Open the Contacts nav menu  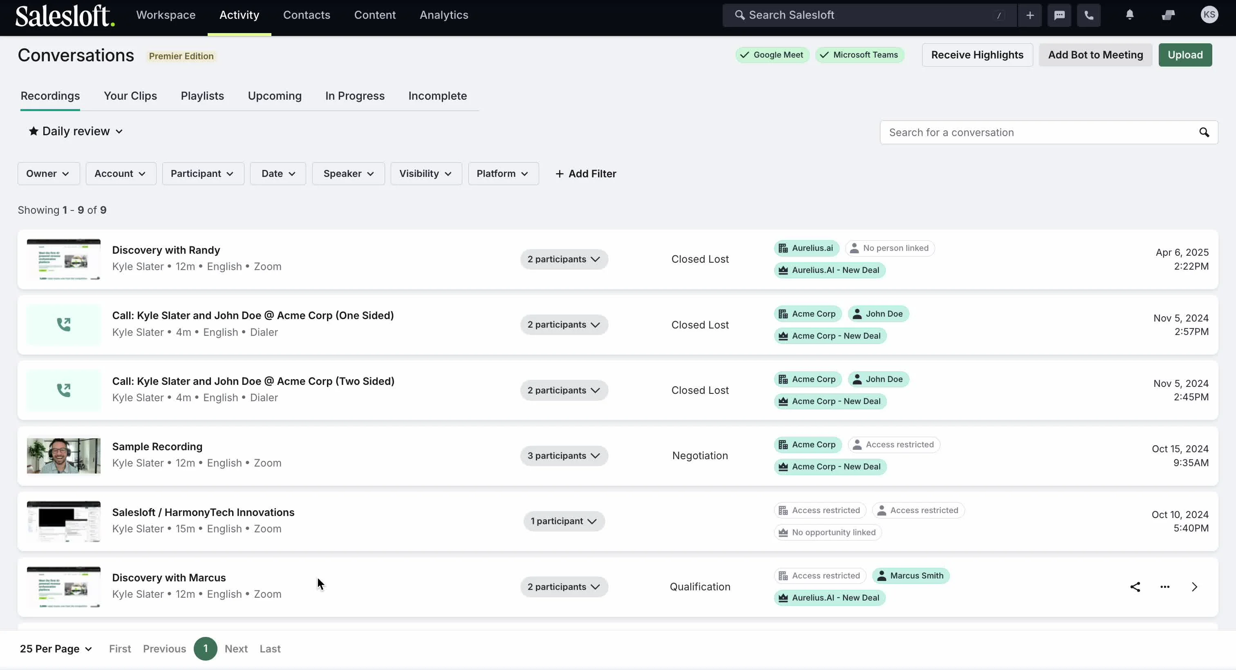coord(307,16)
